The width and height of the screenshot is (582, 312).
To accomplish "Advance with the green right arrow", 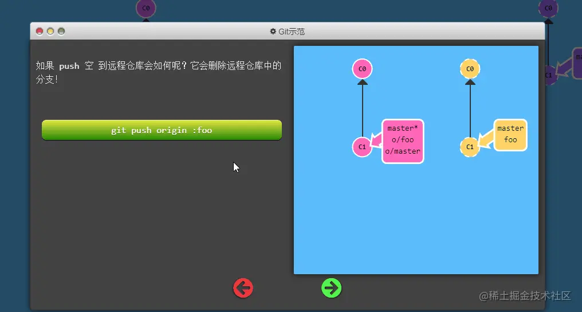I will pos(332,288).
